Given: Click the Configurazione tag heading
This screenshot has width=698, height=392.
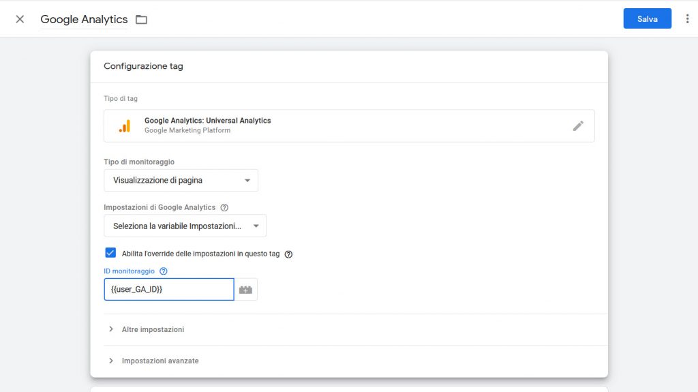Looking at the screenshot, I should [143, 66].
